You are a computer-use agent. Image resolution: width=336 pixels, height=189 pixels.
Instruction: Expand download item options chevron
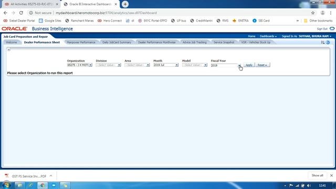coord(51,176)
